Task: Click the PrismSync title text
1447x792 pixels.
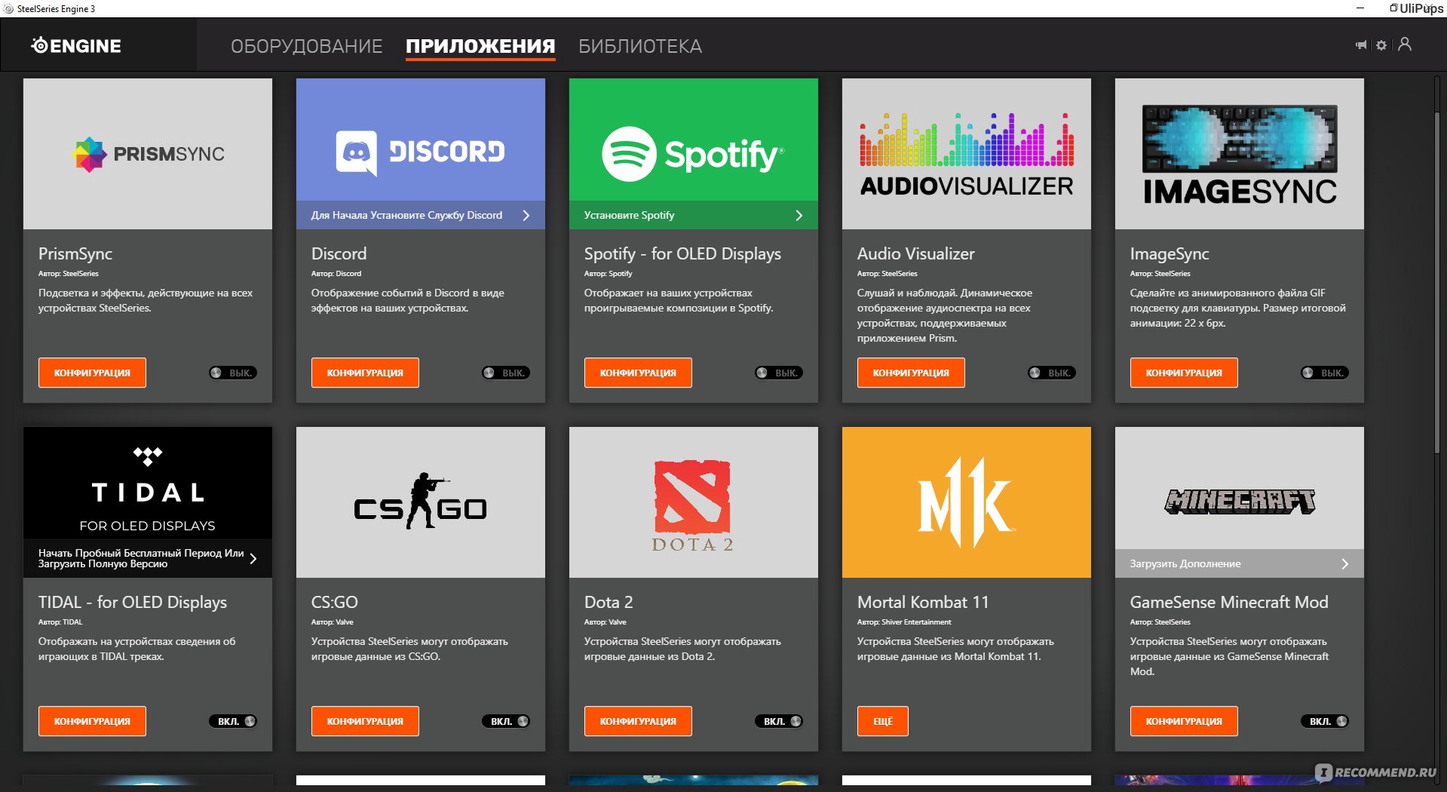Action: 75,254
